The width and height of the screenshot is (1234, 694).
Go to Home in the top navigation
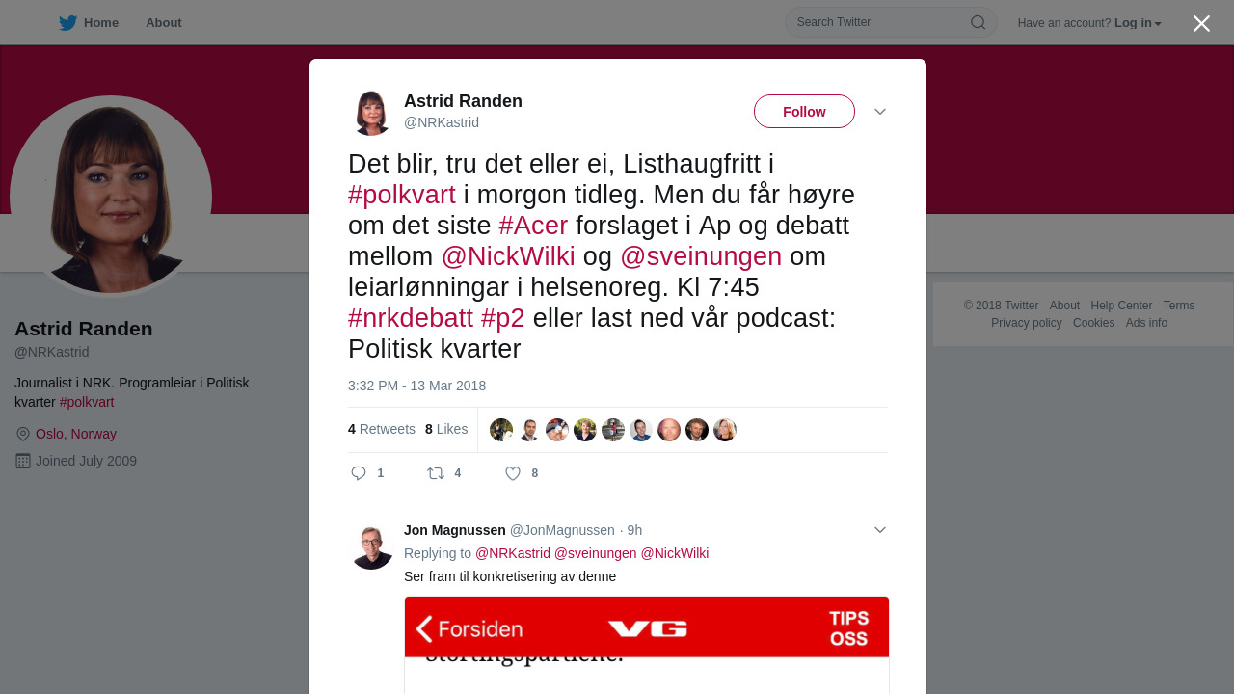[101, 23]
